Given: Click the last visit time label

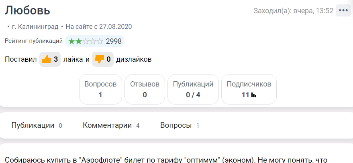Looking at the screenshot, I should pos(293,11).
